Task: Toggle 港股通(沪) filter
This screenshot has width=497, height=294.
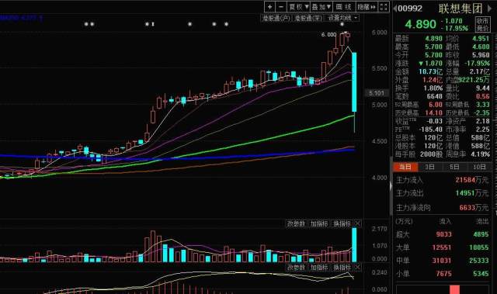Action: click(x=276, y=18)
